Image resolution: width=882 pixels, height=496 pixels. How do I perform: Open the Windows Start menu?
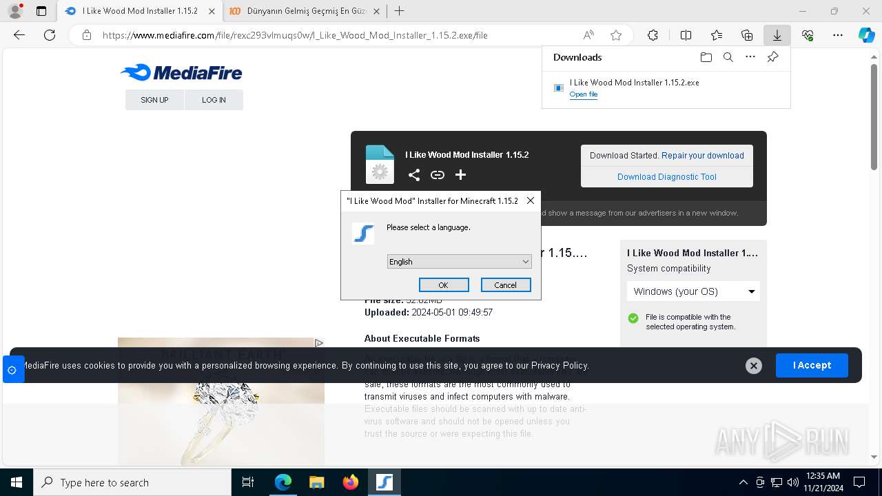pyautogui.click(x=17, y=482)
